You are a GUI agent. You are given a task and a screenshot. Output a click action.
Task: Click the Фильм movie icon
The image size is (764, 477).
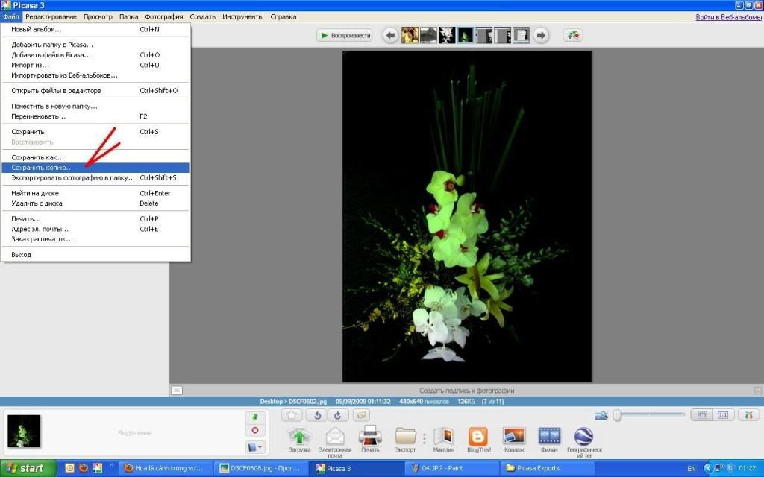click(x=549, y=437)
